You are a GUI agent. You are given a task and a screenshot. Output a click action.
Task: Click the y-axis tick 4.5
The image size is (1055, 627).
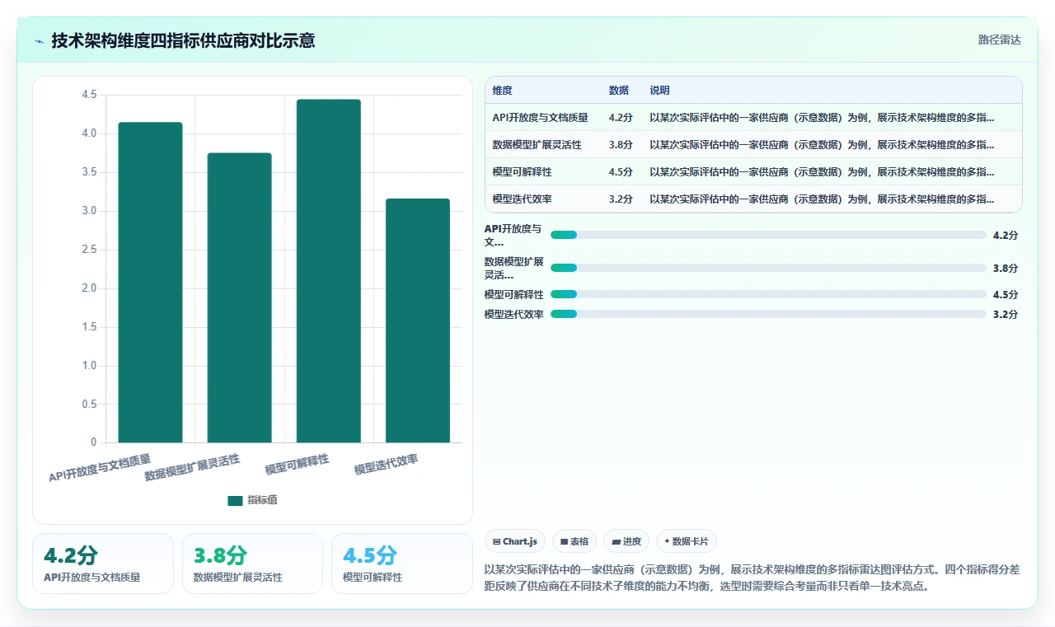click(89, 95)
